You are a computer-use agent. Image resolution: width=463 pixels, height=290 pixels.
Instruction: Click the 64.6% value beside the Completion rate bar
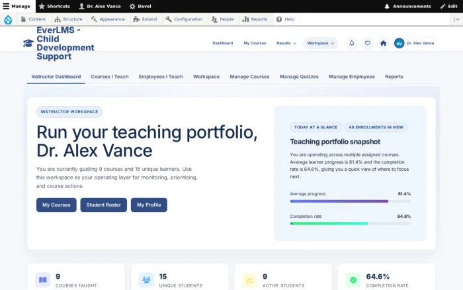[404, 217]
